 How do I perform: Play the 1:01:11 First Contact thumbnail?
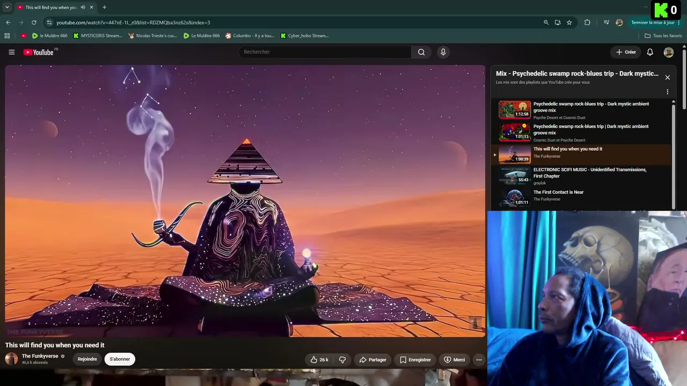[x=515, y=198]
